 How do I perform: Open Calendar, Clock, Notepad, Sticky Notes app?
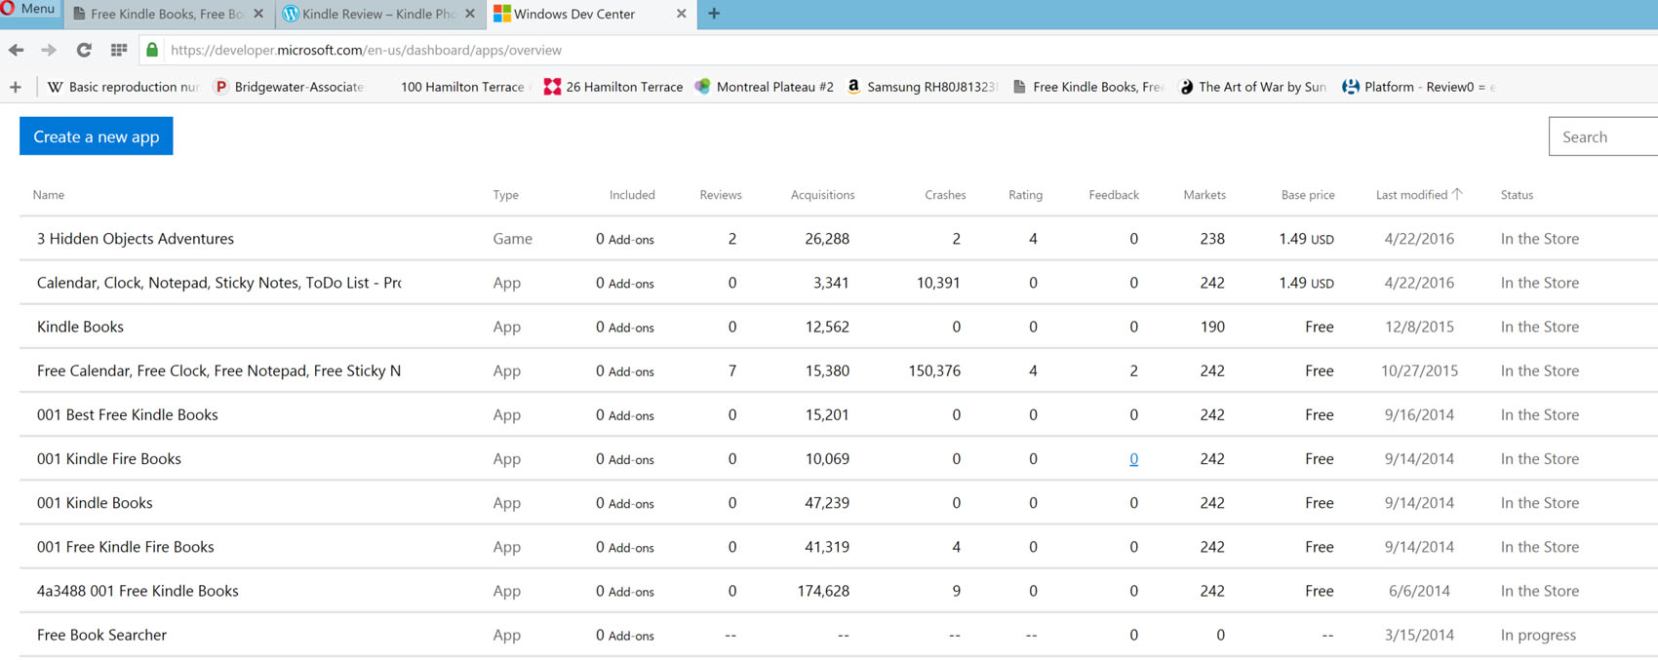pos(218,283)
